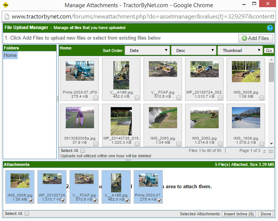278x221 pixels.
Task: Uncheck attached WP_20130724 checkbox
Action: [63, 201]
